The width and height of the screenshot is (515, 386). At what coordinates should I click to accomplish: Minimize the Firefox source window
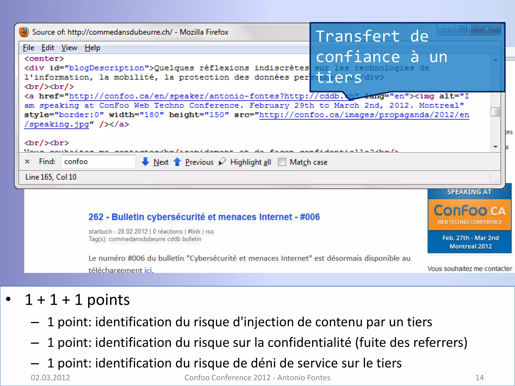click(446, 30)
